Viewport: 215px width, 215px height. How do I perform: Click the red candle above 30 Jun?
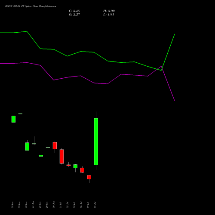click(55, 145)
